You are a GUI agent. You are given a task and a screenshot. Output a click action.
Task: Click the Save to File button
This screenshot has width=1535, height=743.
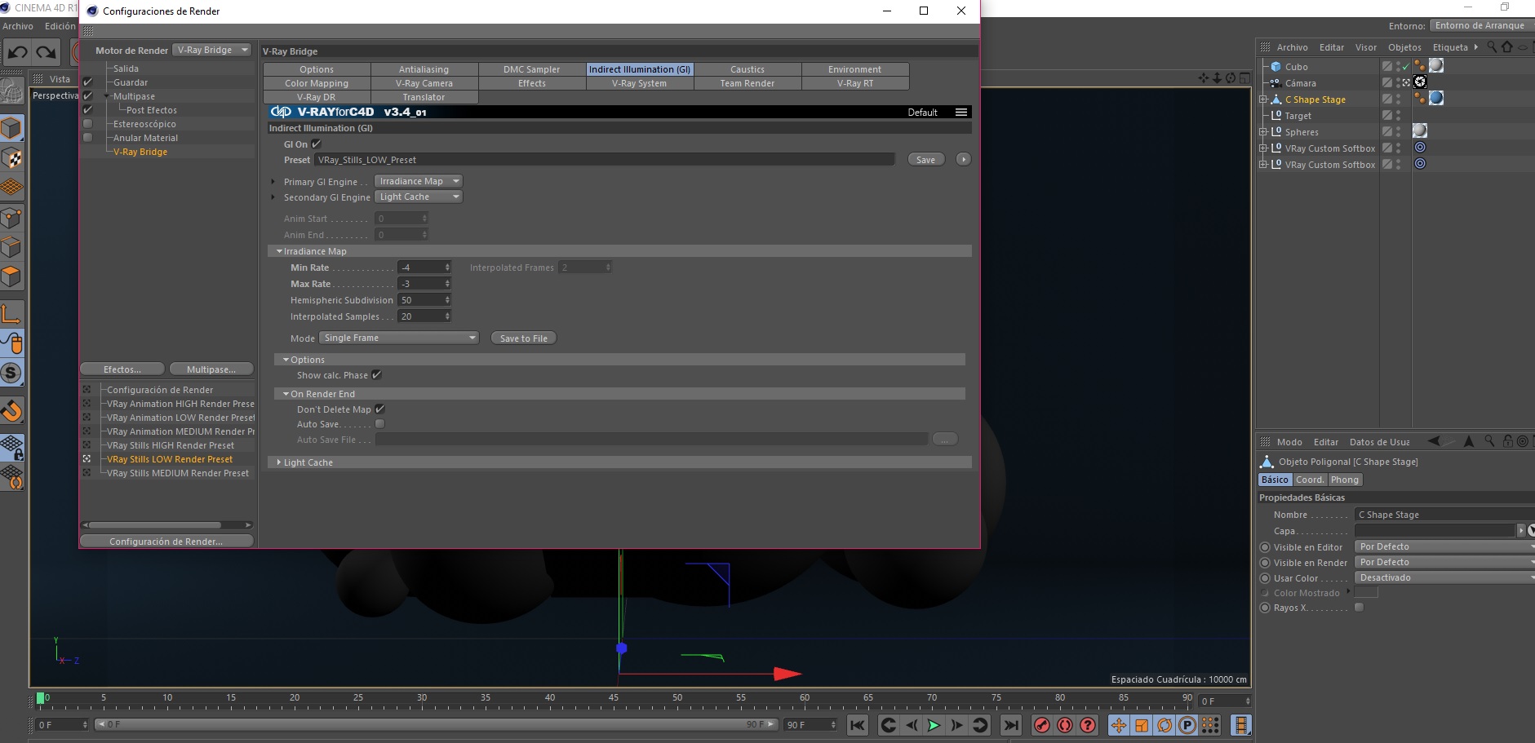tap(524, 338)
